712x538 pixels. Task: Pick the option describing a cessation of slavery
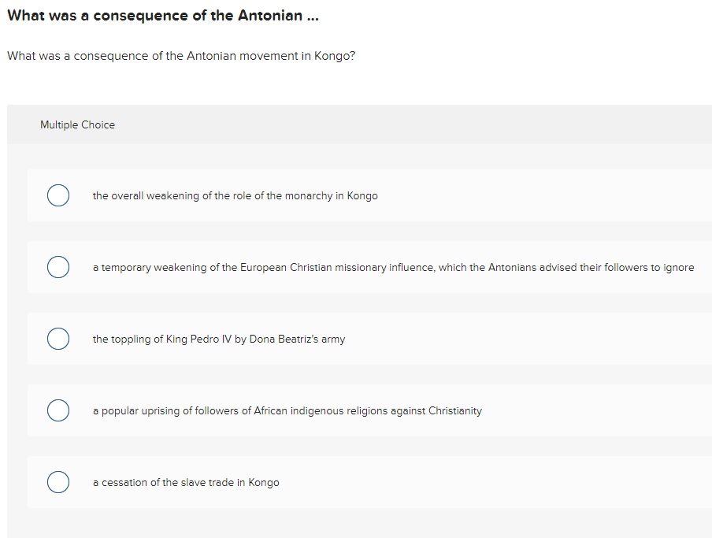point(186,482)
